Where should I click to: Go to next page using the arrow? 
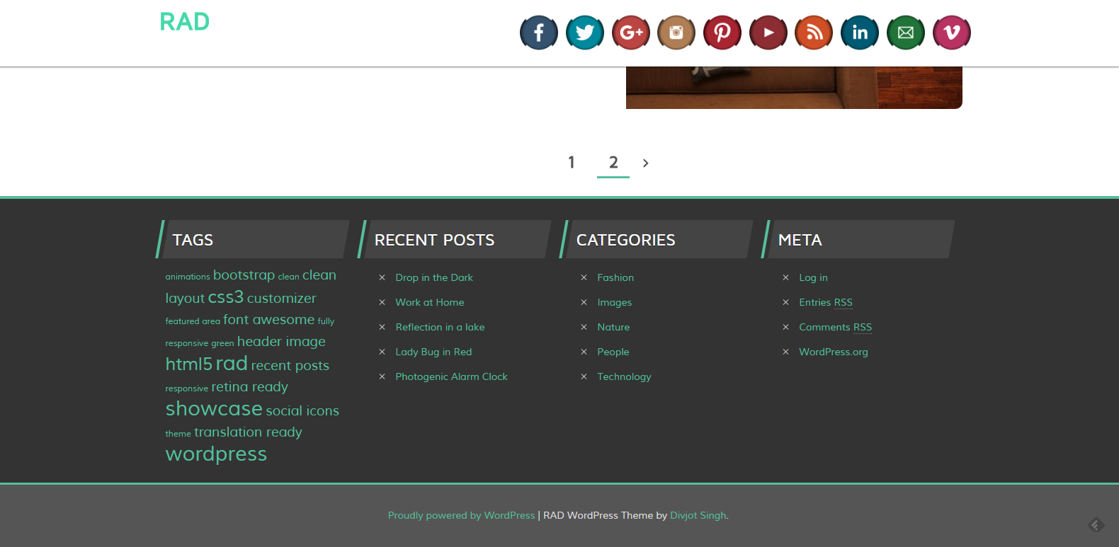point(645,163)
